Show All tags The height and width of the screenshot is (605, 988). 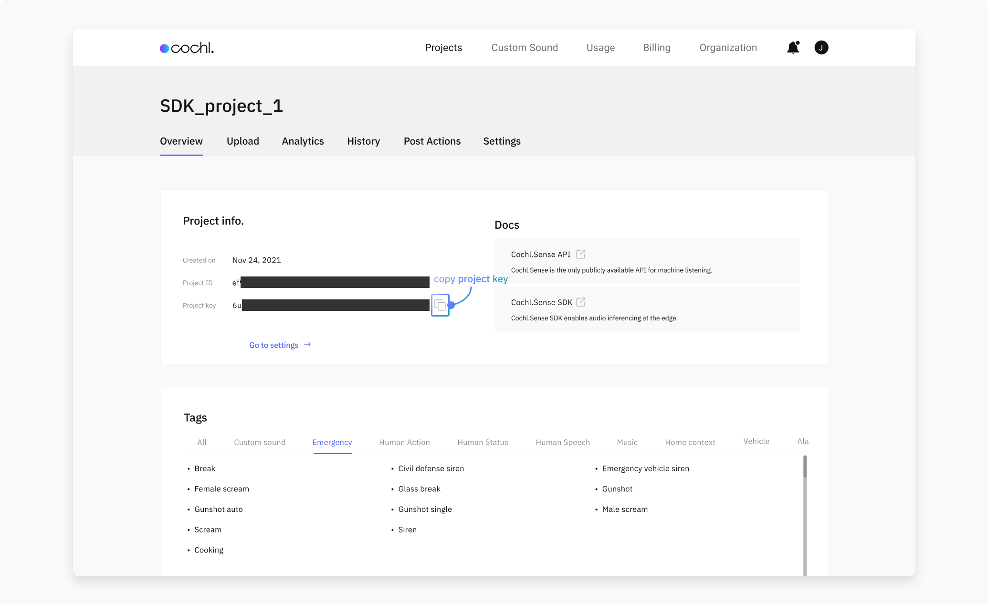pyautogui.click(x=202, y=442)
